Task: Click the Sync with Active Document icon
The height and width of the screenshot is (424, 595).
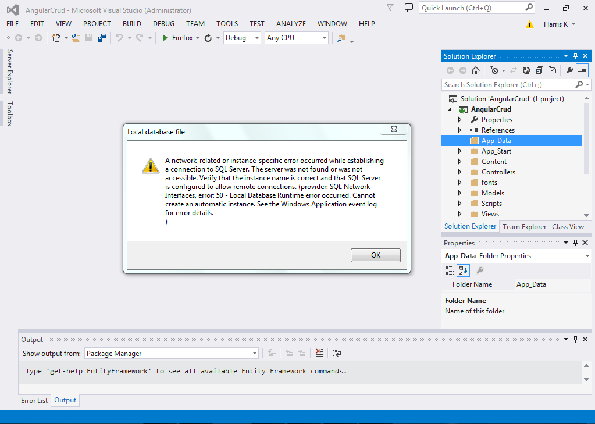Action: [x=514, y=70]
